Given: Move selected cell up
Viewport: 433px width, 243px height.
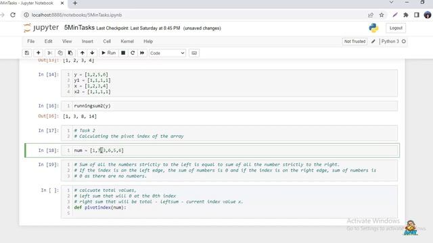Looking at the screenshot, I should [83, 53].
